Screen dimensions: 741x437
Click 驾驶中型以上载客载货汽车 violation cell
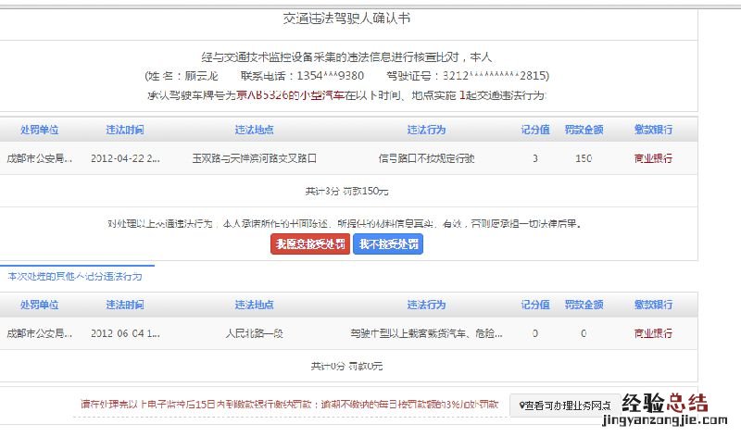[x=426, y=333]
